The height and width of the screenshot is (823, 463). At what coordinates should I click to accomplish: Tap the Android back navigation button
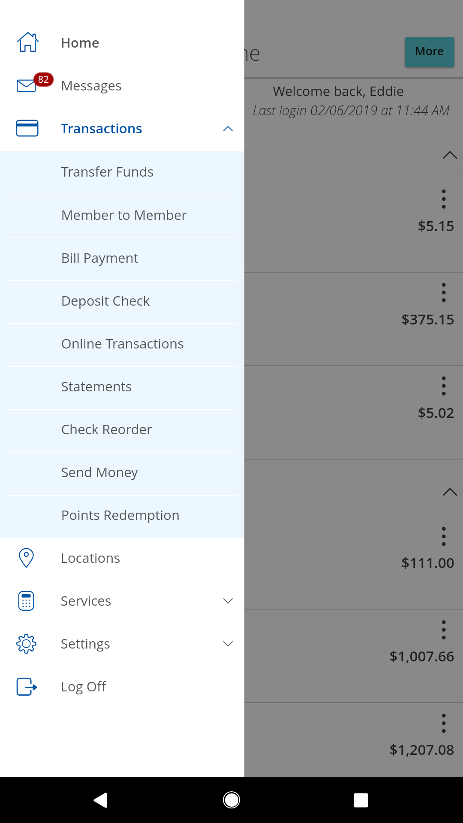pyautogui.click(x=100, y=800)
